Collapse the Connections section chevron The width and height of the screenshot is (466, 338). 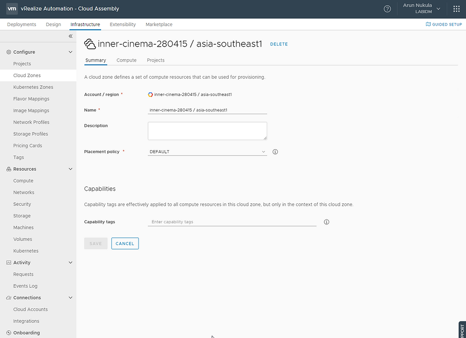70,298
